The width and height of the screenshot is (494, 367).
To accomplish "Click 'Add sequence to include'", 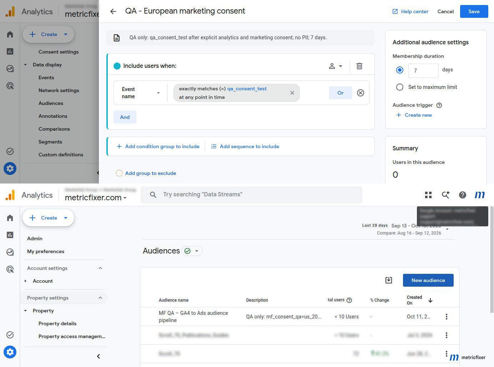I will coord(245,146).
